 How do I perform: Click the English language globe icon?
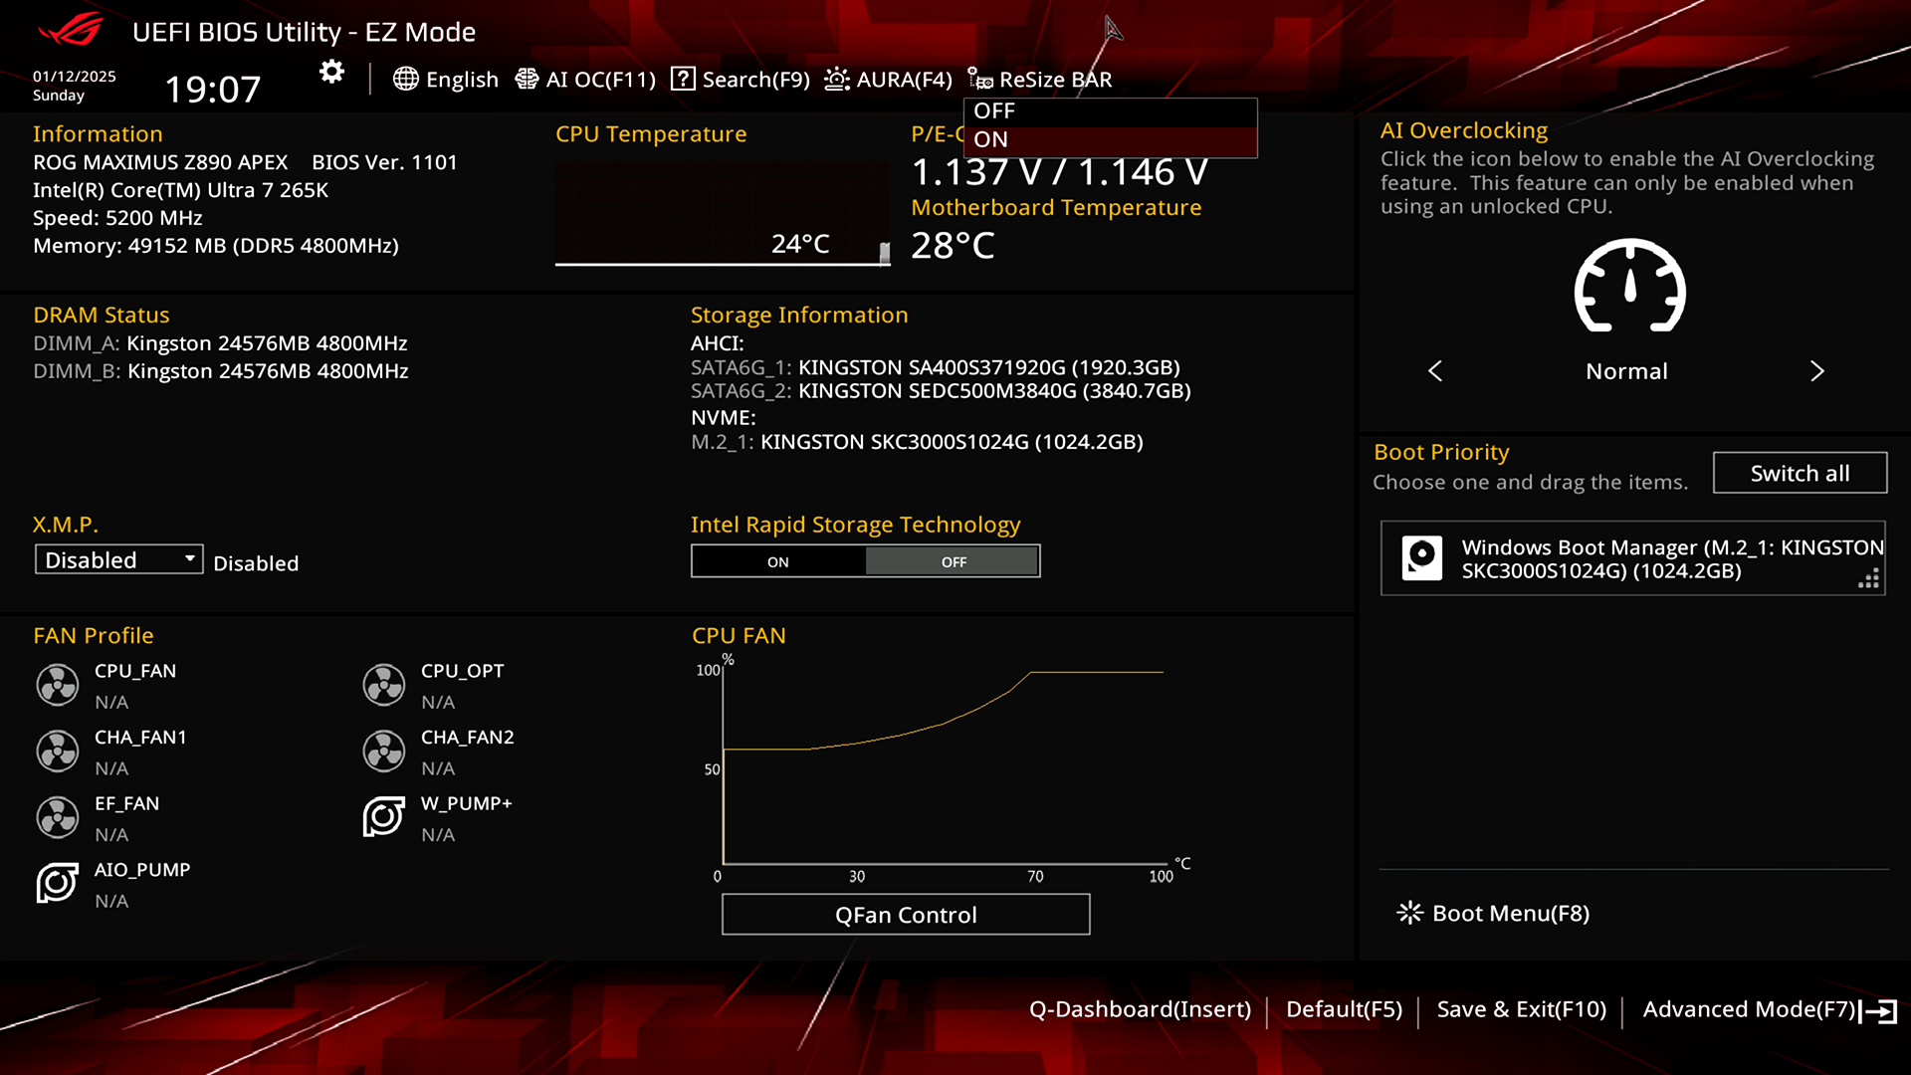pos(406,79)
